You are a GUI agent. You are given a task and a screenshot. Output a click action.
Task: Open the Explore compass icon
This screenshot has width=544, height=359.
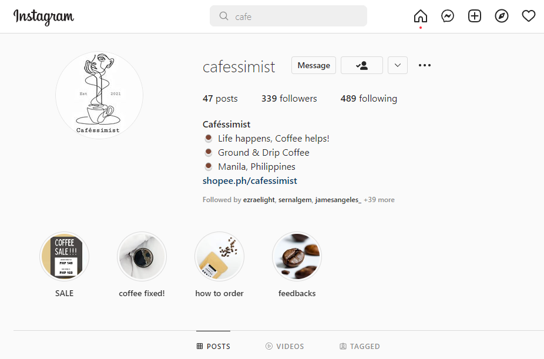click(x=502, y=16)
